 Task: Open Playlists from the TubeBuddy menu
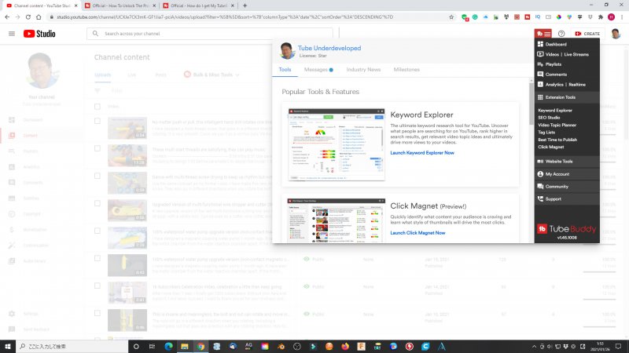pos(554,64)
